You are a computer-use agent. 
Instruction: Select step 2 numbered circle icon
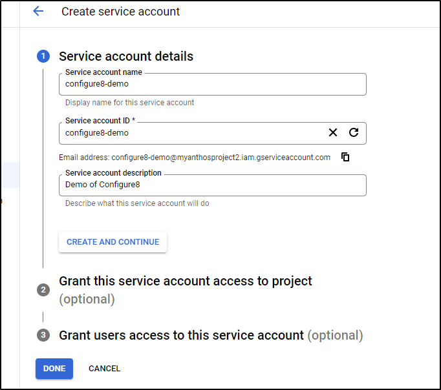pos(43,290)
